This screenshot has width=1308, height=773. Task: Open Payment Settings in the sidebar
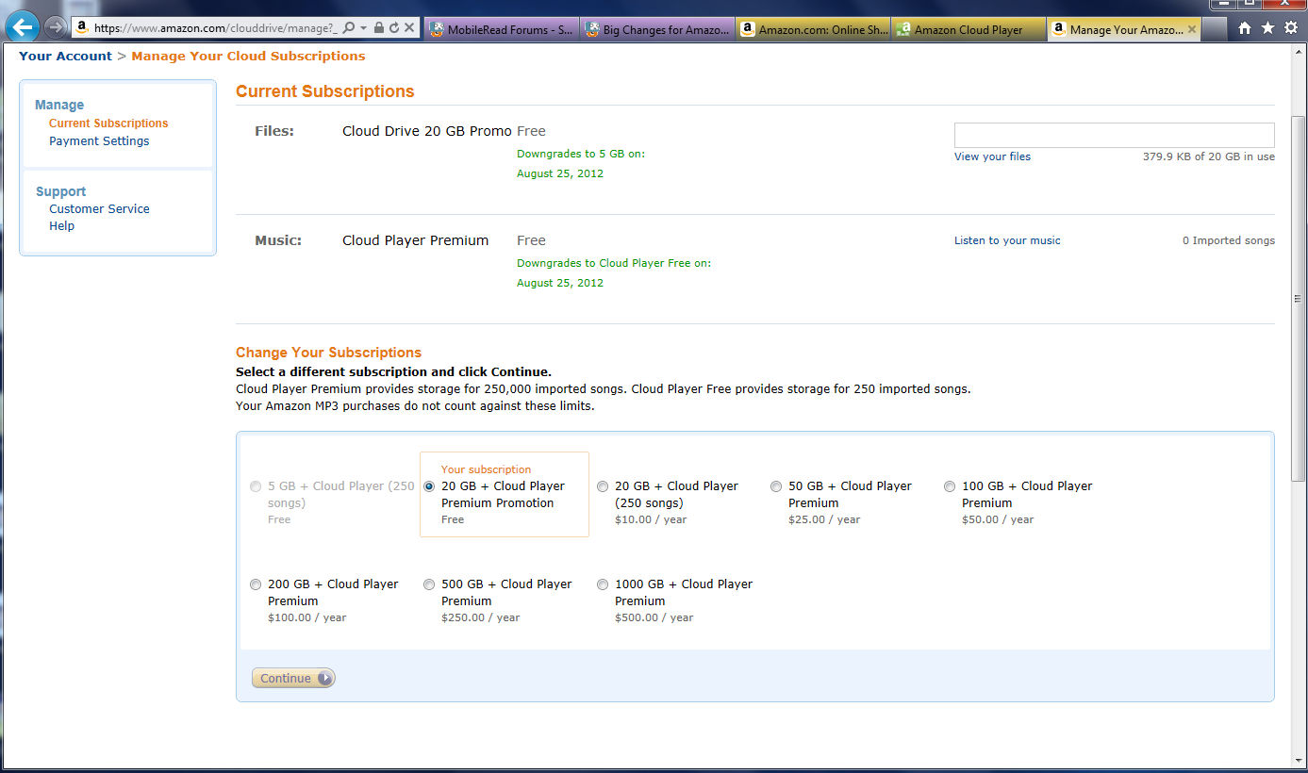click(x=99, y=140)
